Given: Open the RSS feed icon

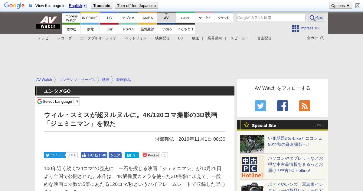Looking at the screenshot, I should click(x=305, y=106).
